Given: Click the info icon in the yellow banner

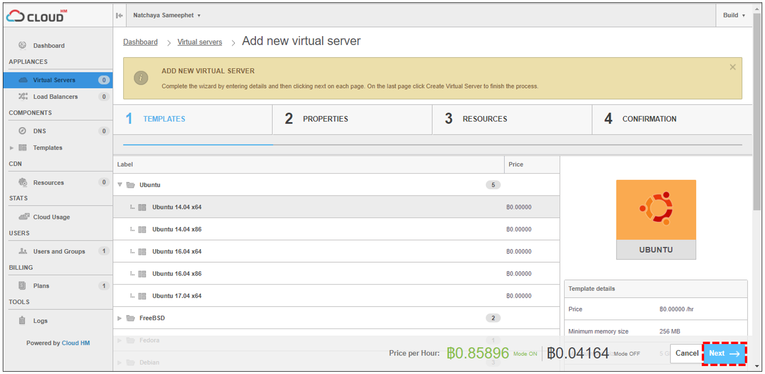Looking at the screenshot, I should point(141,78).
